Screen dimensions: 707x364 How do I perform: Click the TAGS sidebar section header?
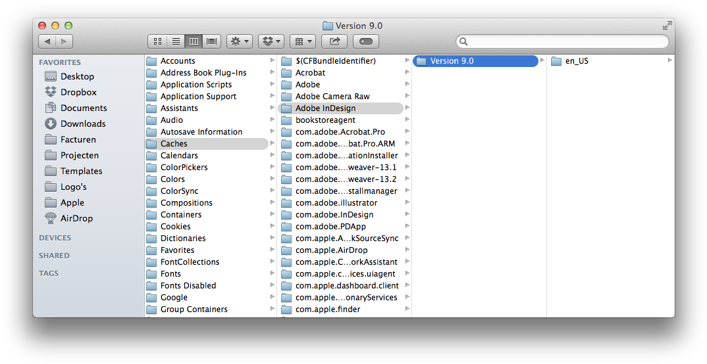tap(49, 273)
